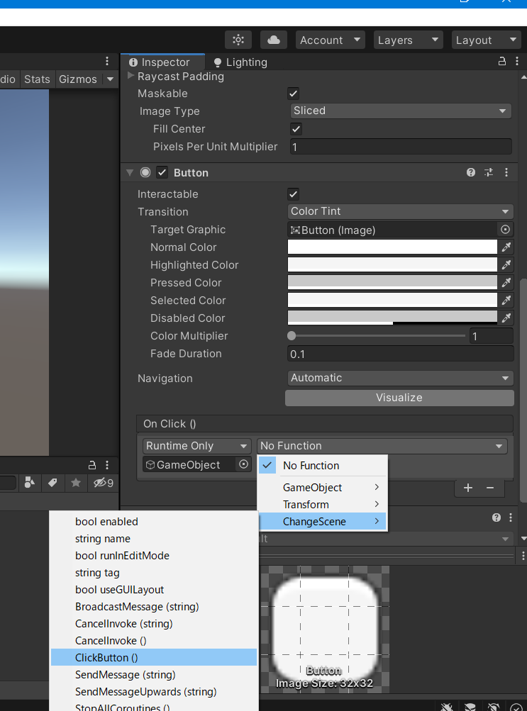Click the Pressed Color swatch
The image size is (527, 711).
point(392,283)
